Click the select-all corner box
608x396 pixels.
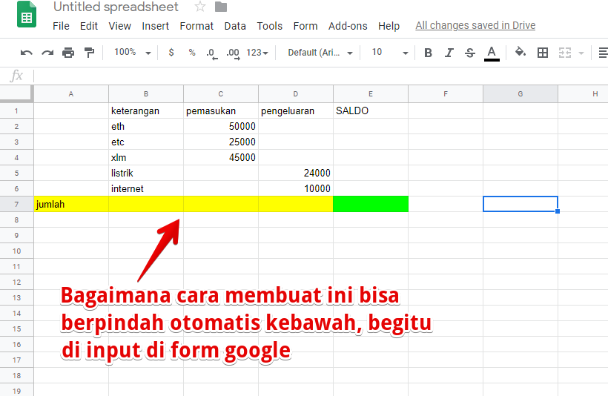pyautogui.click(x=16, y=94)
